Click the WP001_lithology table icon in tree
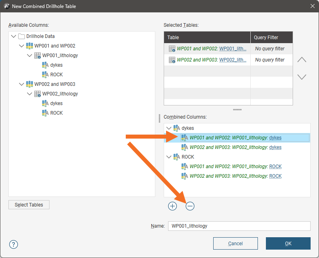This screenshot has width=319, height=258. click(38, 56)
